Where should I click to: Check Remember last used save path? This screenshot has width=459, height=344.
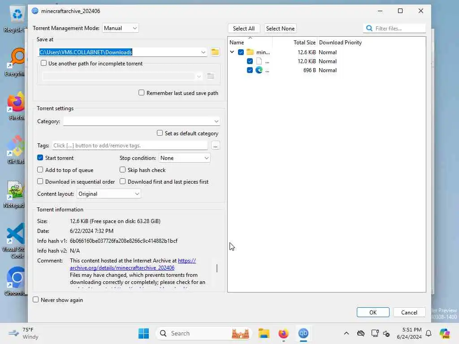click(x=141, y=93)
